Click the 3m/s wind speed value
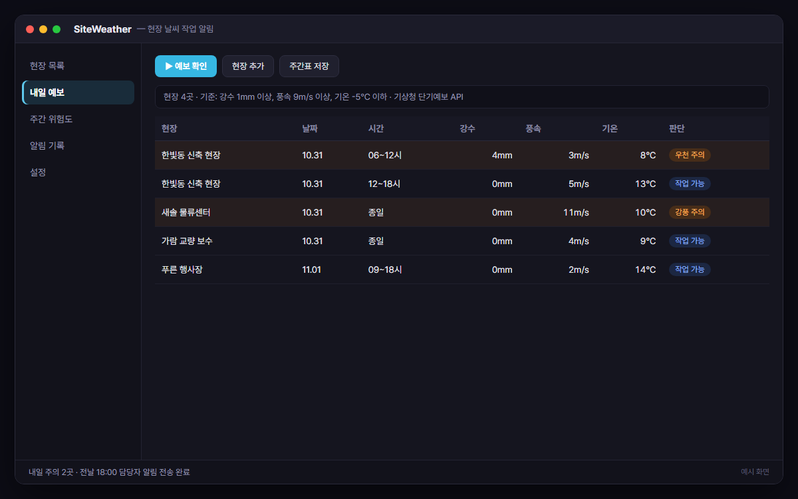This screenshot has width=798, height=499. [x=579, y=155]
